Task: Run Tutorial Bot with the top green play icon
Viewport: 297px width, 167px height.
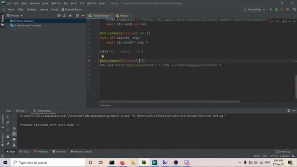Action: (x=271, y=9)
